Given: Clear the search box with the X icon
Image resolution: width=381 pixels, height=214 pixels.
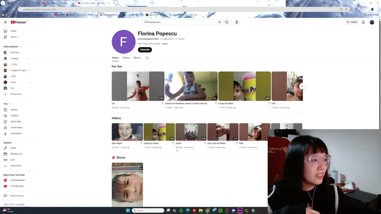Looking at the screenshot, I should pos(219,22).
